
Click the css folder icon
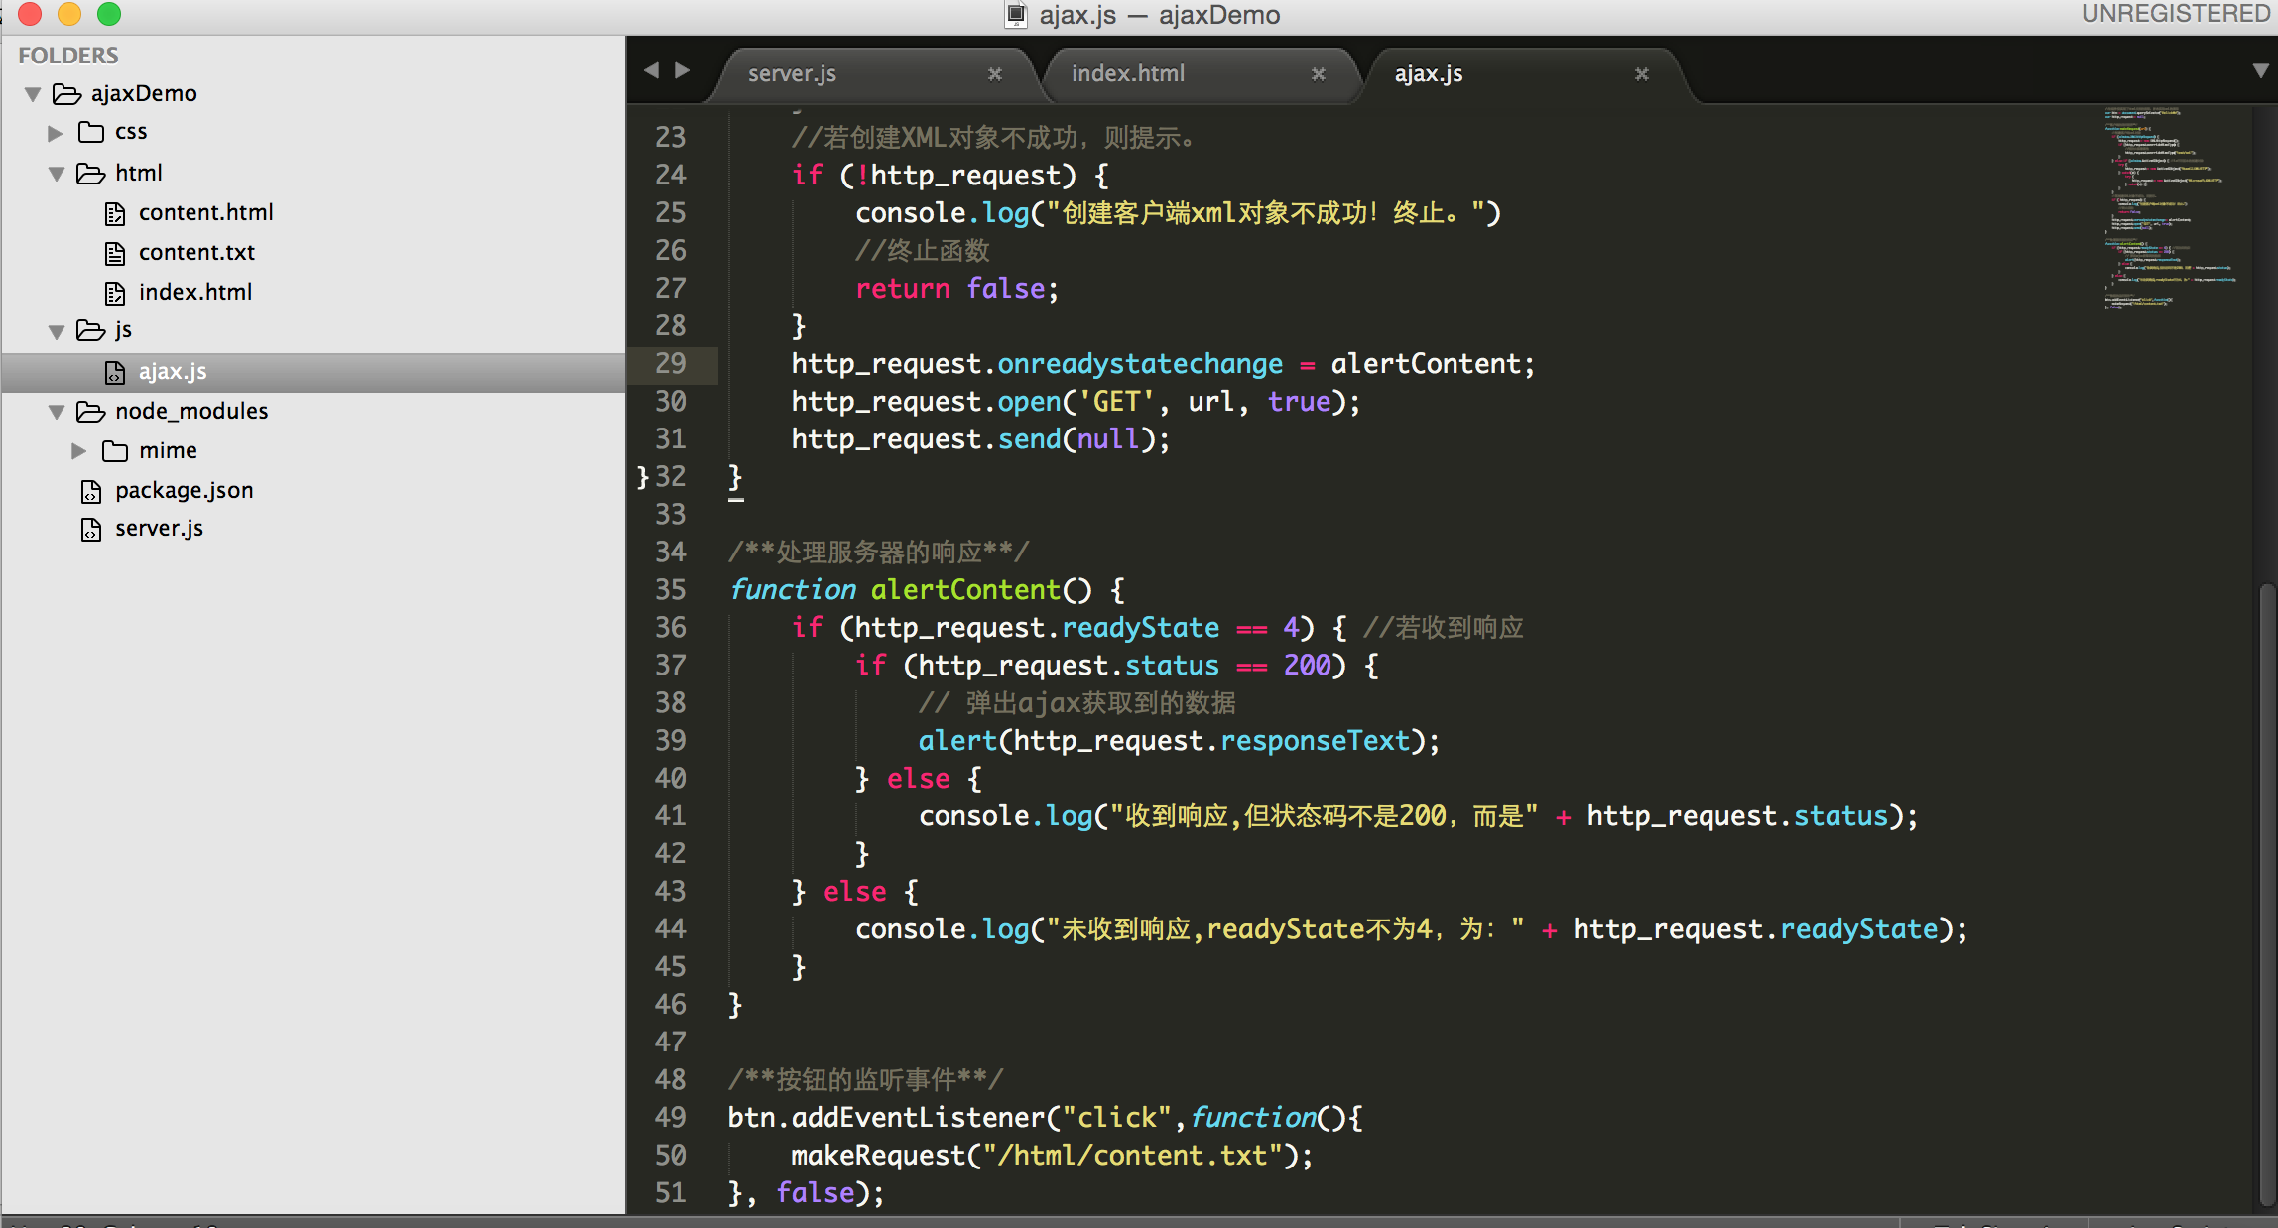(91, 132)
